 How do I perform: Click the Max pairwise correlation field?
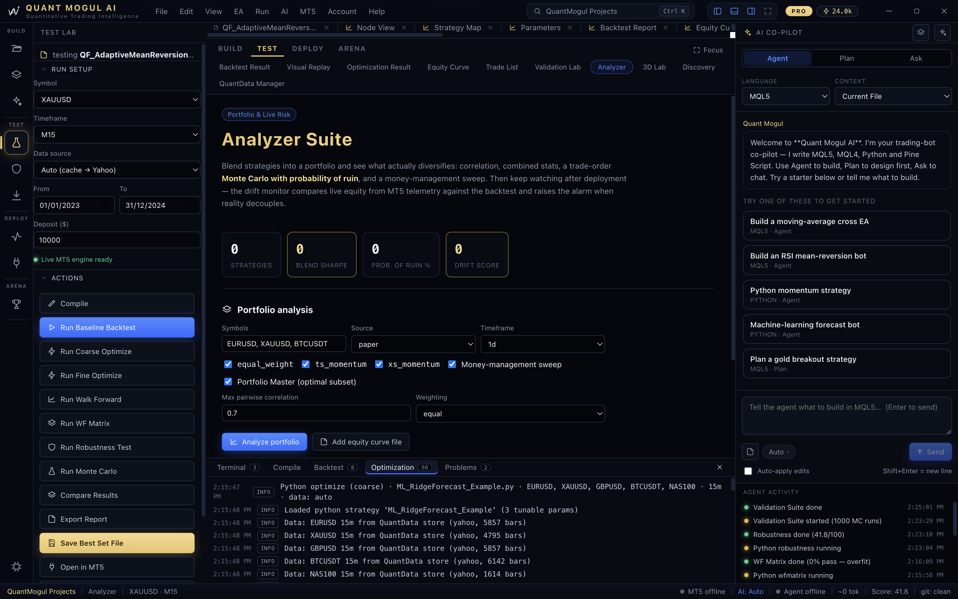pos(316,413)
